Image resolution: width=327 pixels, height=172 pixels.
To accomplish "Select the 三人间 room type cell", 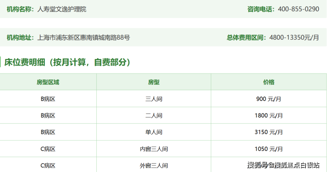I will [154, 99].
